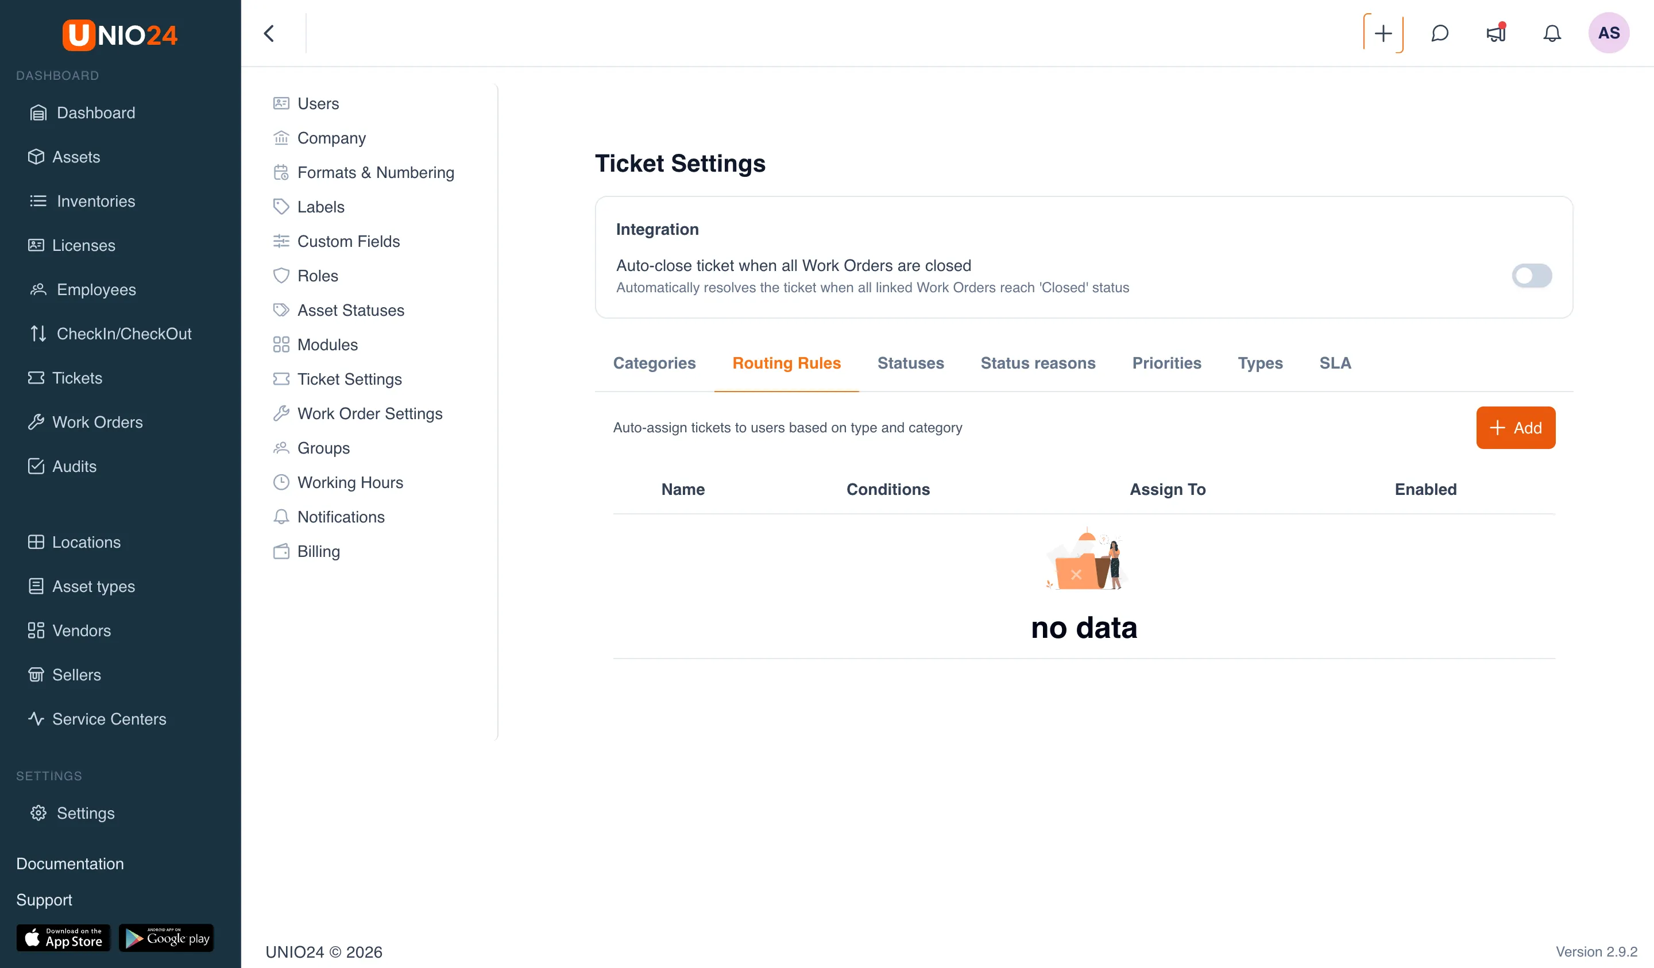Open Work Order Settings
The width and height of the screenshot is (1654, 968).
(369, 413)
